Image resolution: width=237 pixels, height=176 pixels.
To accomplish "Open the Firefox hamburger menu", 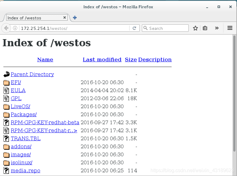I will tap(230, 28).
